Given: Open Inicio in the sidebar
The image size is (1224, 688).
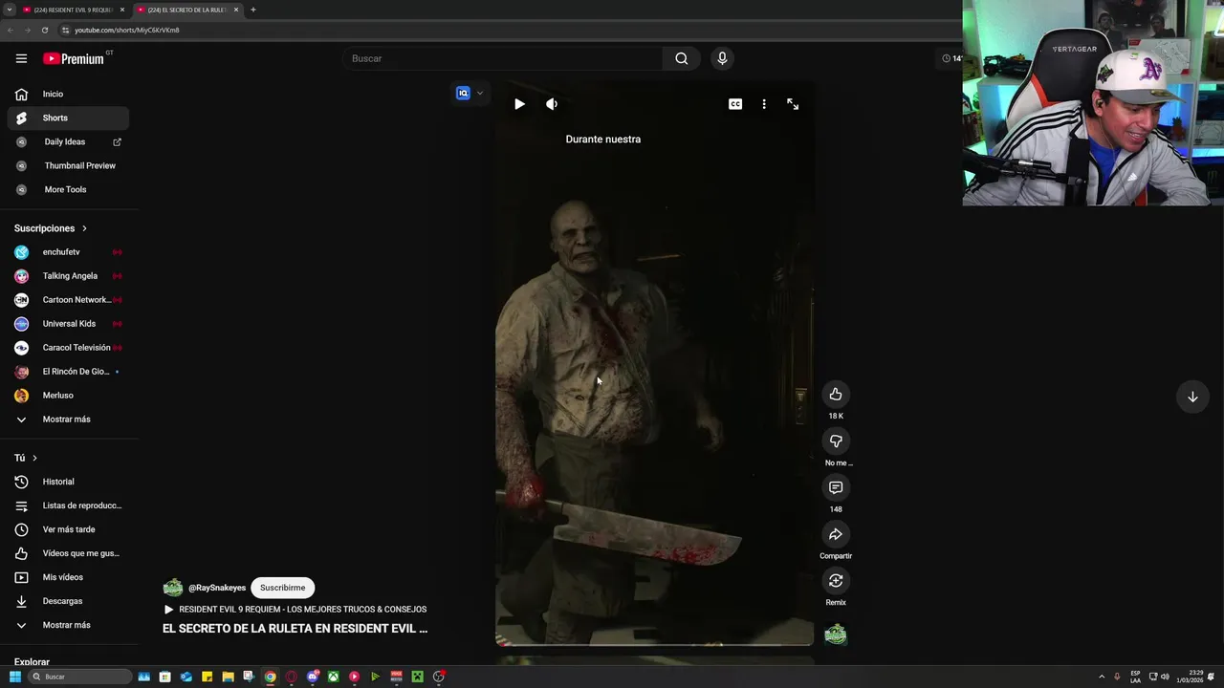Looking at the screenshot, I should (x=67, y=94).
